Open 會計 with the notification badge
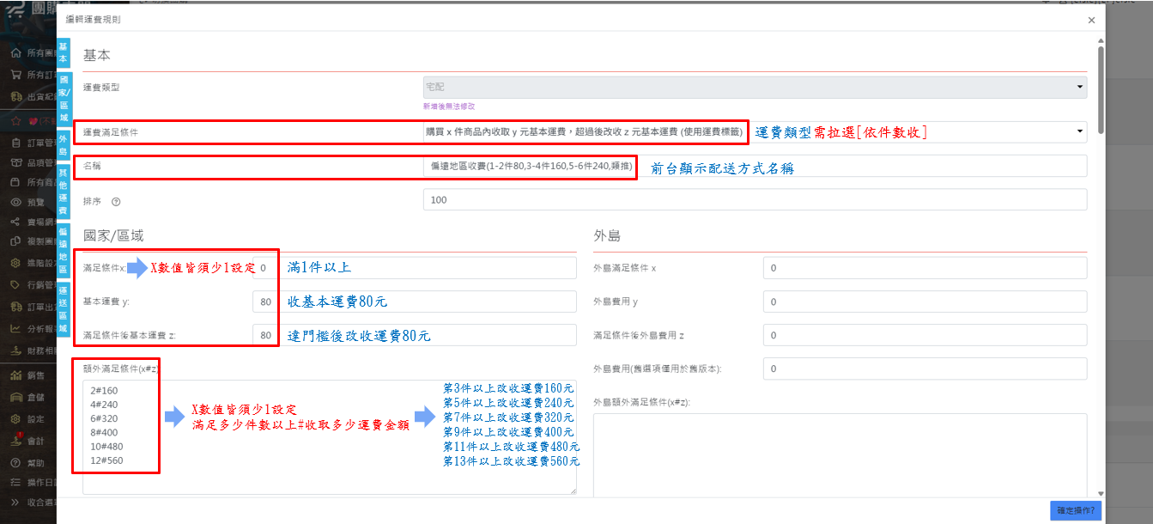This screenshot has width=1153, height=524. click(x=15, y=441)
